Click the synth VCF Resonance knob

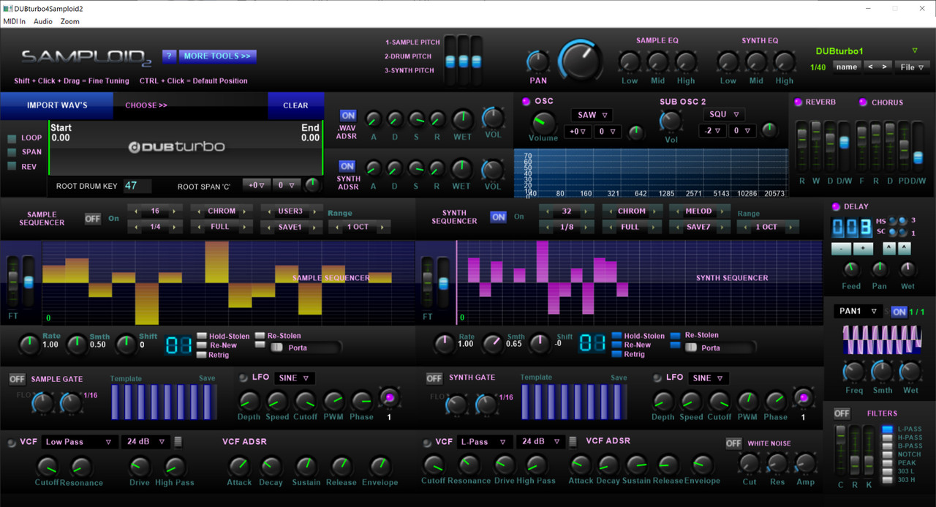pyautogui.click(x=469, y=465)
